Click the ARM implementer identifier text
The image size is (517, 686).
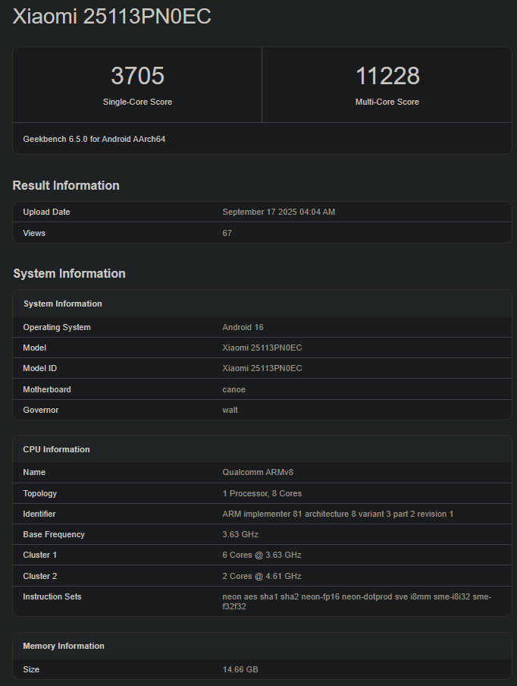[337, 514]
